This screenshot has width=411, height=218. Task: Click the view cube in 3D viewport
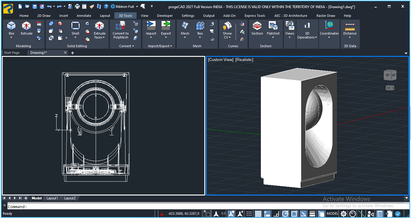390,75
